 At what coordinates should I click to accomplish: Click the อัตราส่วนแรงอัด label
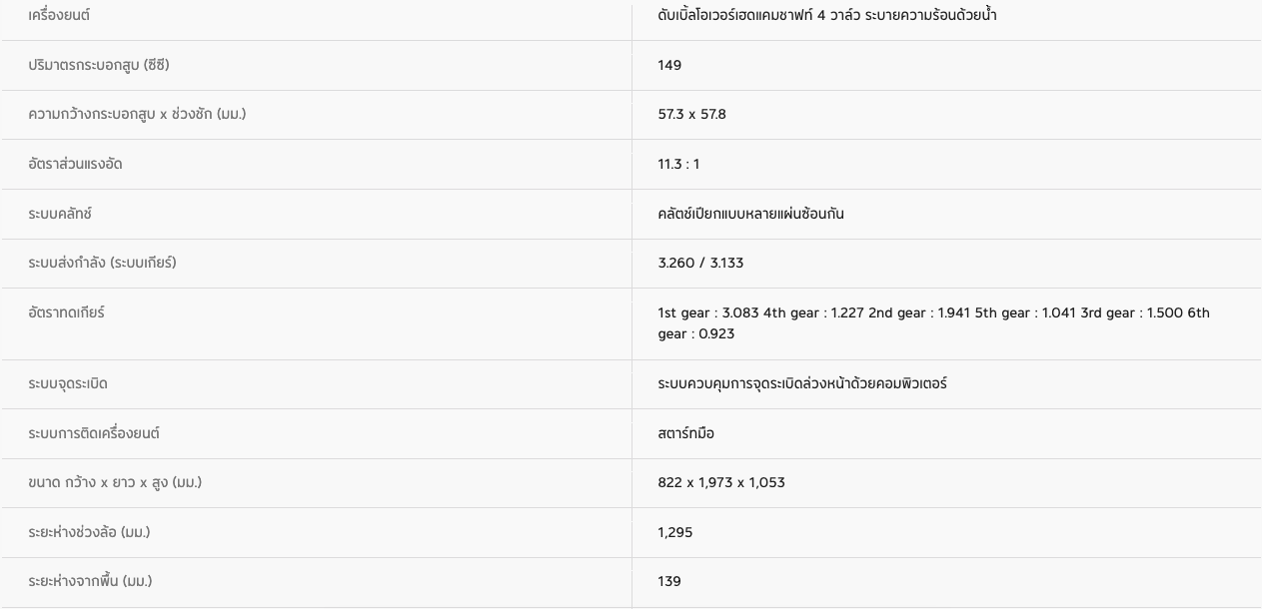tap(75, 164)
